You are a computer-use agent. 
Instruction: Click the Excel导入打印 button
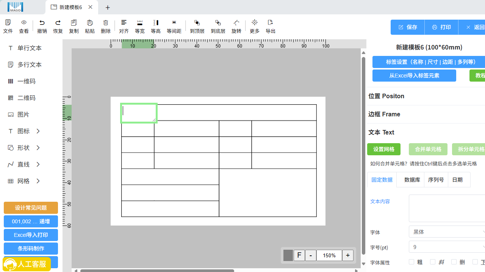(31, 235)
